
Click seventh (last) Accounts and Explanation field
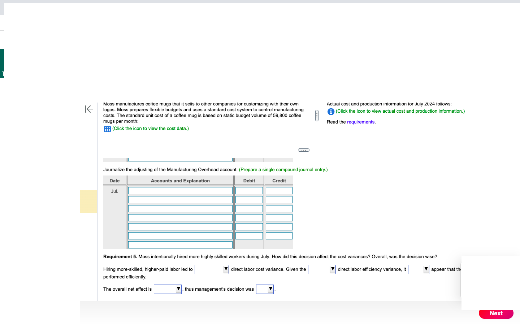(180, 245)
